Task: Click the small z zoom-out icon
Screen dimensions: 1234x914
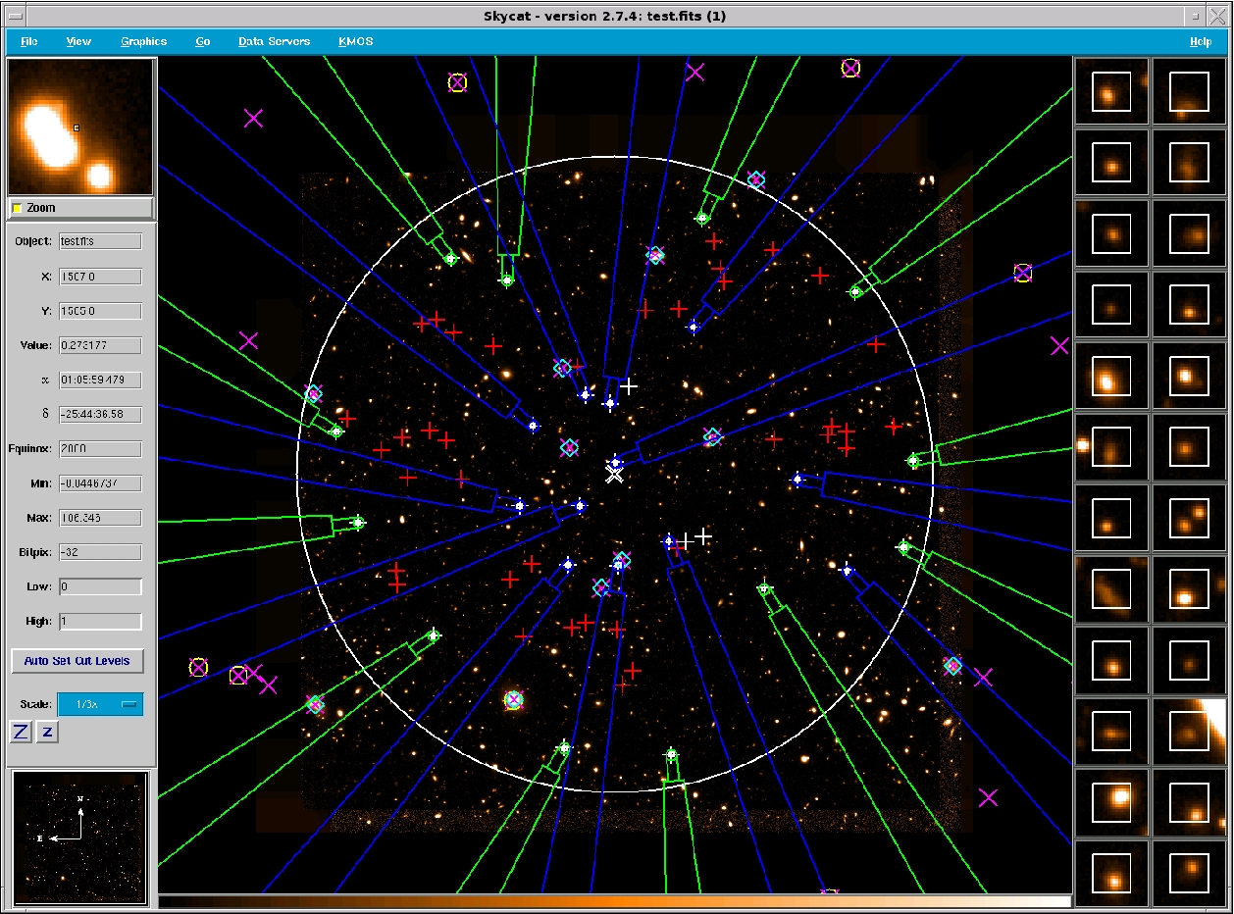Action: pos(46,732)
